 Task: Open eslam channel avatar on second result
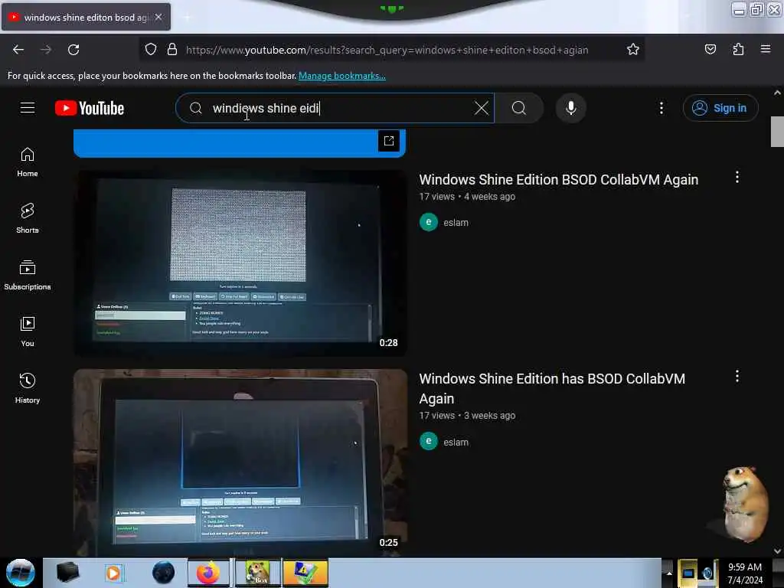429,441
